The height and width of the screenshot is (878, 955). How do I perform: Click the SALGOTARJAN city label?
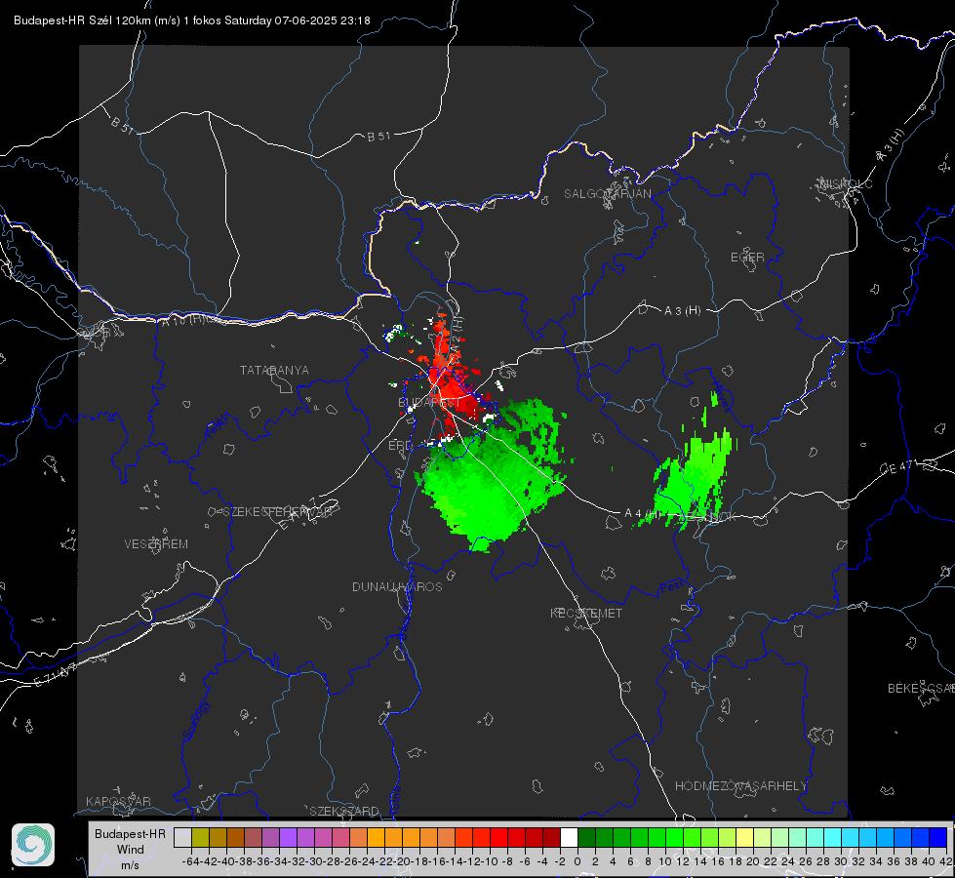tap(607, 194)
